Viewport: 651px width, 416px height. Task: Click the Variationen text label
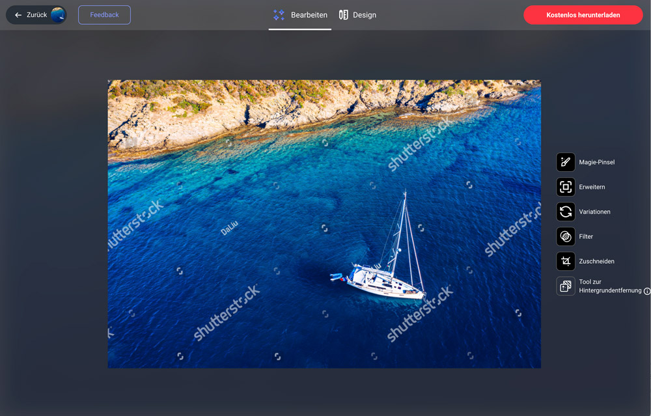(x=594, y=212)
